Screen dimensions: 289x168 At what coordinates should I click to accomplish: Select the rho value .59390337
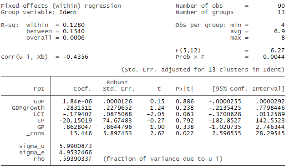tap(76, 159)
